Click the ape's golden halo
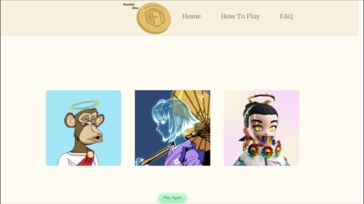This screenshot has height=204, width=364. click(x=84, y=105)
